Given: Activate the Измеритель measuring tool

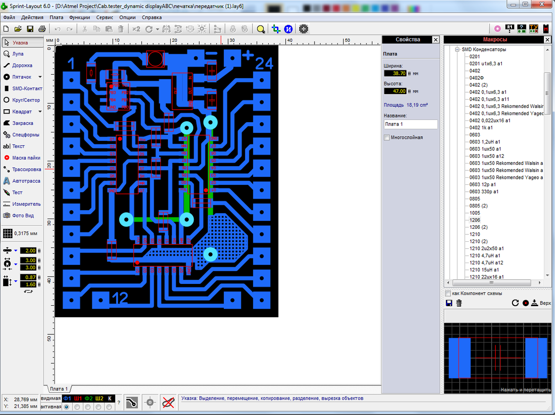Looking at the screenshot, I should pyautogui.click(x=21, y=204).
